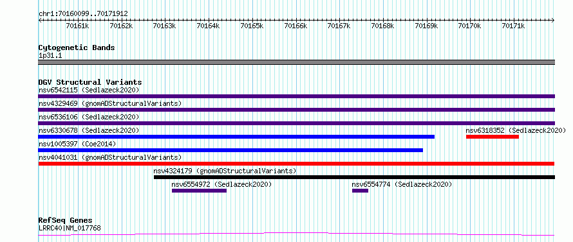The height and width of the screenshot is (242, 573).
Task: Click the nsv6536106 purple variant bar
Action: [296, 123]
